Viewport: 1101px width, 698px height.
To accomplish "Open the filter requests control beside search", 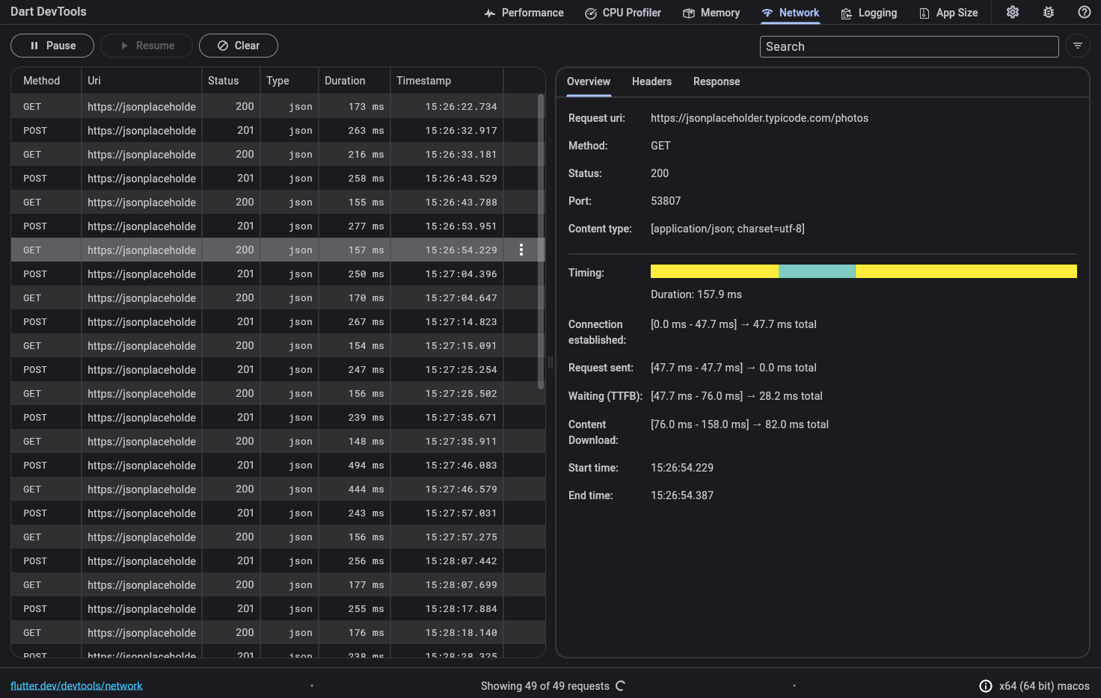I will click(1078, 46).
